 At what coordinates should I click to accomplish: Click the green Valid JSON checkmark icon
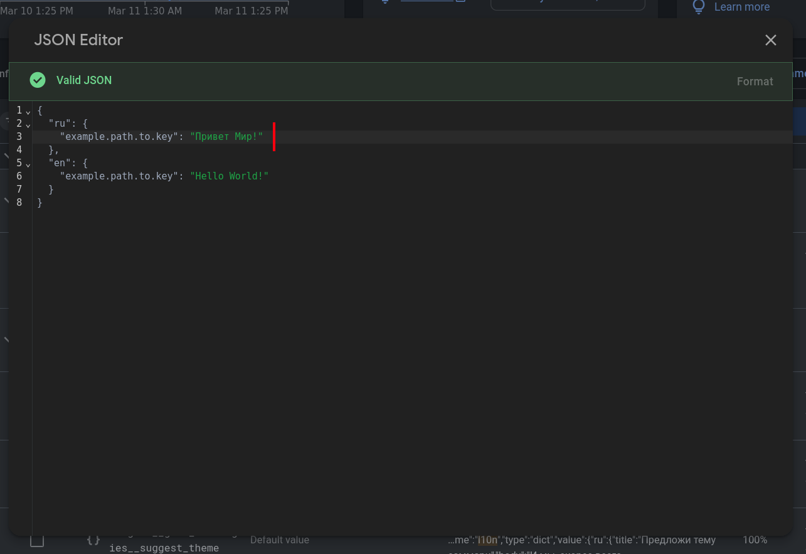[x=38, y=80]
